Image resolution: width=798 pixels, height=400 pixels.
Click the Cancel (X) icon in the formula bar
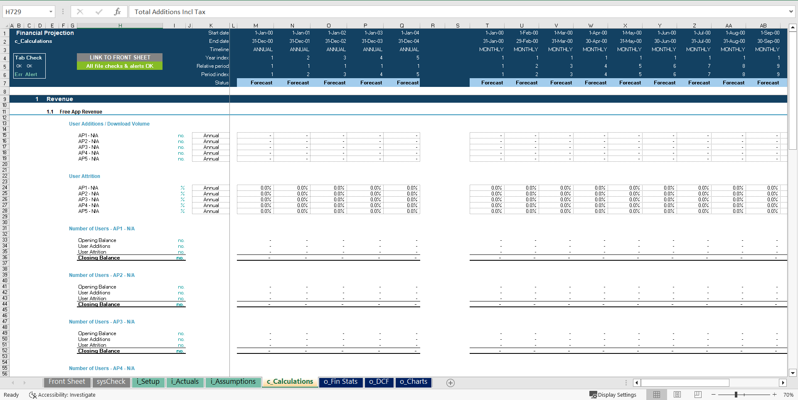click(80, 11)
